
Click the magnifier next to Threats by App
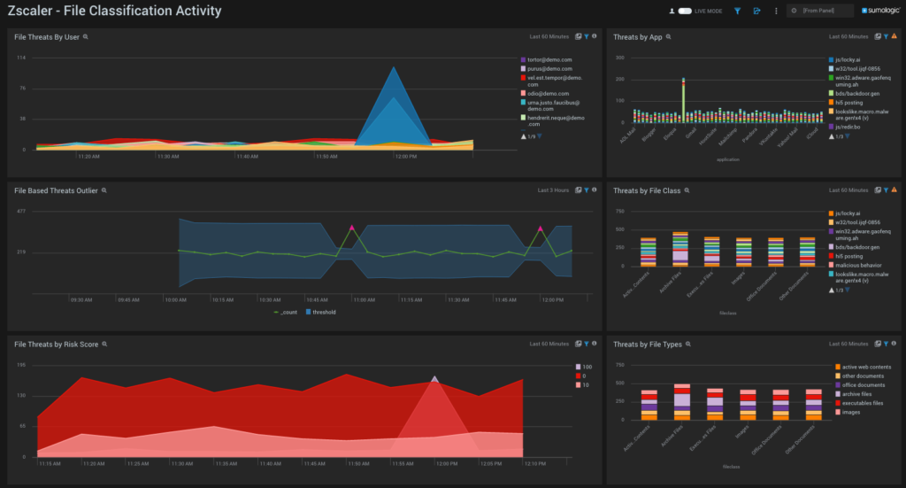pyautogui.click(x=669, y=37)
